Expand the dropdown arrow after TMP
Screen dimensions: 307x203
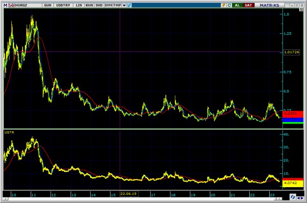coord(124,6)
